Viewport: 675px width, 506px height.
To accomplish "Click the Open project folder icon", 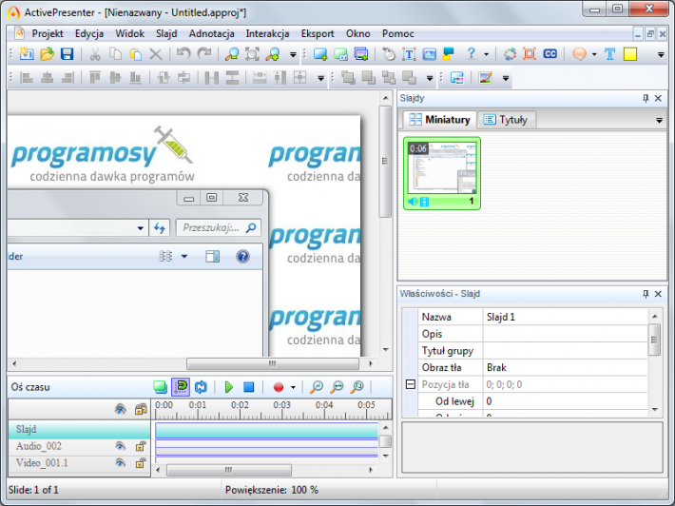I will coord(47,54).
